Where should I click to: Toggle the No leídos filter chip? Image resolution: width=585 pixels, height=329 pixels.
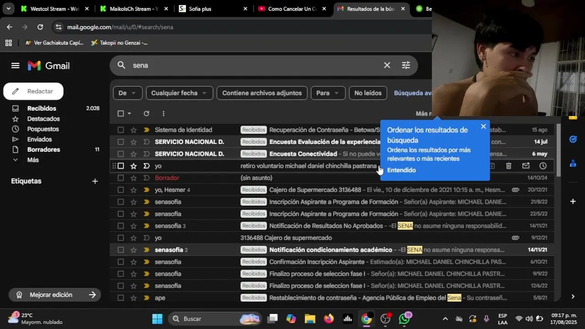click(368, 93)
